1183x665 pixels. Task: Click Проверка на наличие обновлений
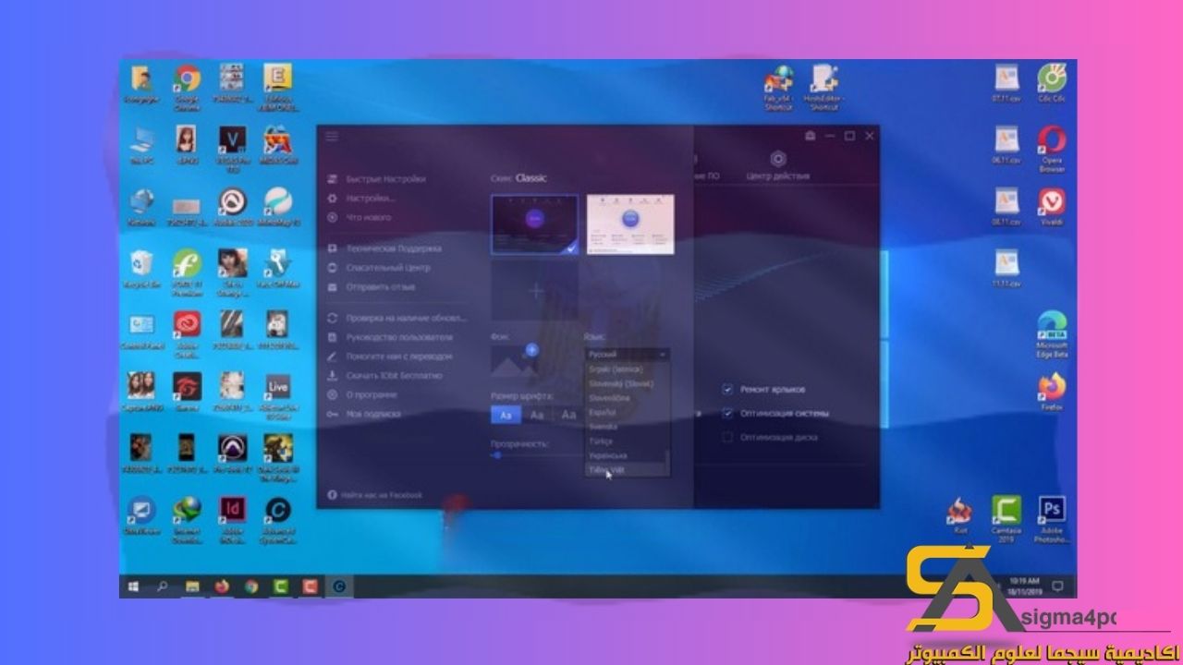(x=397, y=318)
